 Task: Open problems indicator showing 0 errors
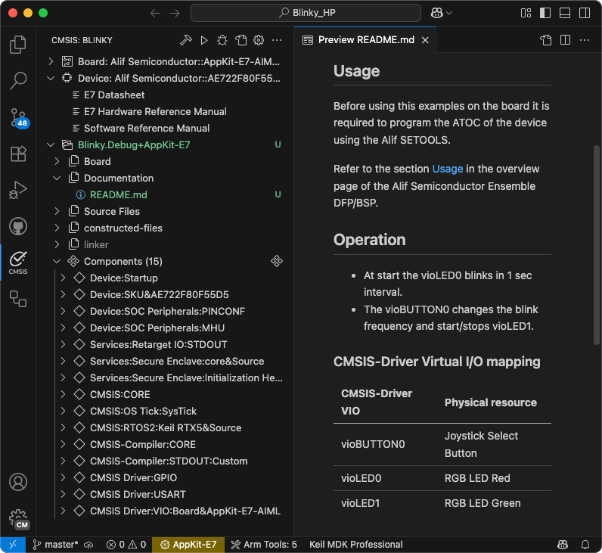click(x=126, y=544)
